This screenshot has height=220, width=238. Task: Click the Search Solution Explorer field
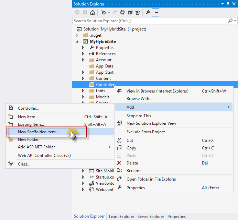coord(150,21)
